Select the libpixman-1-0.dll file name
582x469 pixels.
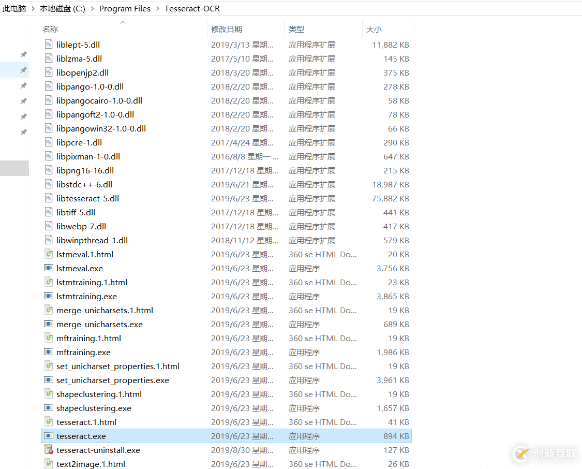point(88,157)
